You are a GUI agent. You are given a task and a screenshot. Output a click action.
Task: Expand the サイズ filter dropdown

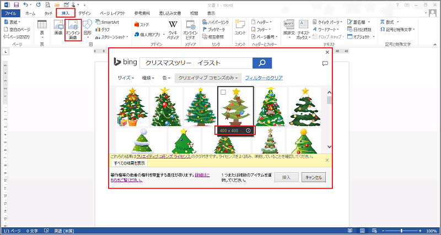click(125, 78)
